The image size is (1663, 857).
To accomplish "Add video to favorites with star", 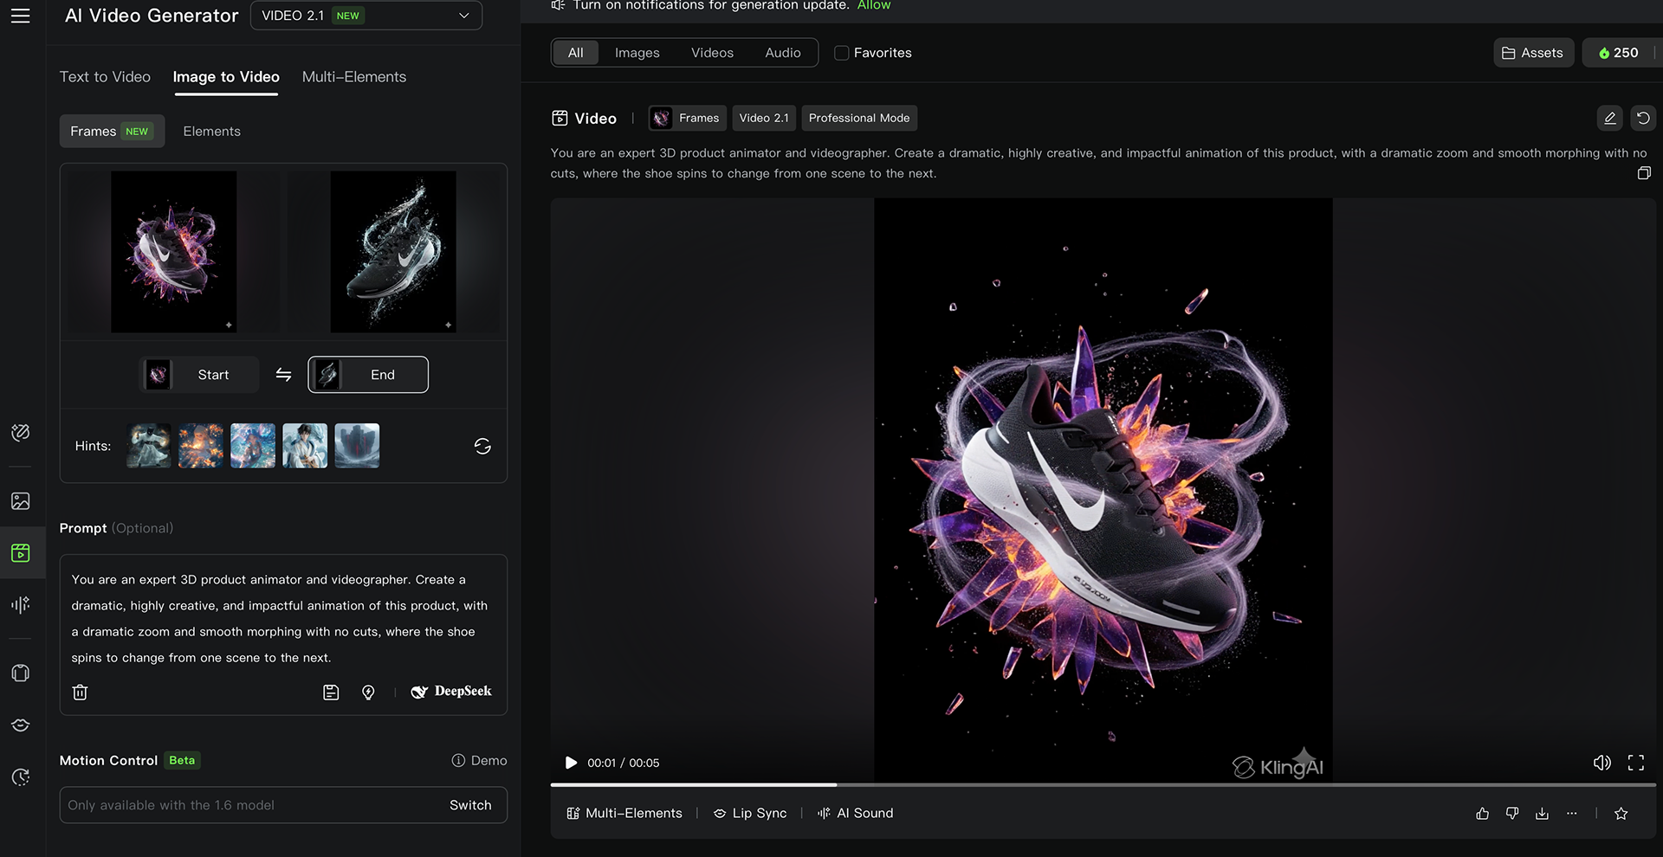I will point(1621,814).
